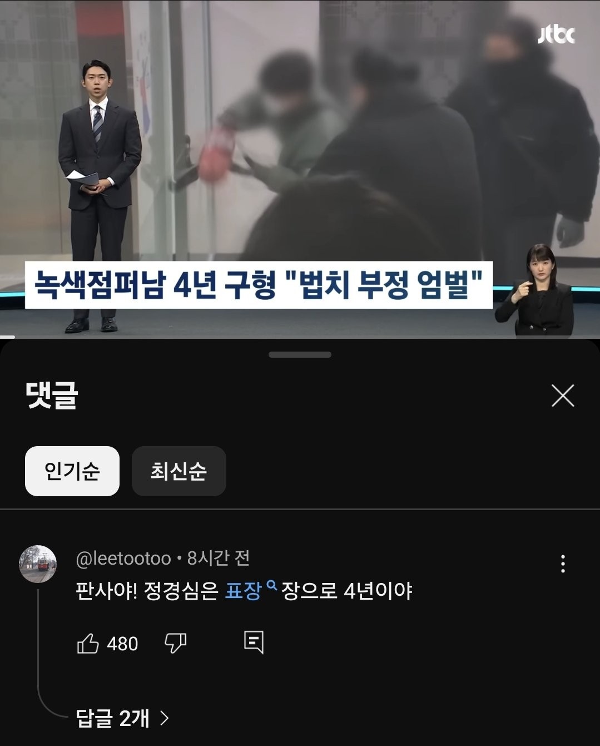Dislike the comment with thumbs-down icon
This screenshot has width=600, height=746.
click(176, 643)
